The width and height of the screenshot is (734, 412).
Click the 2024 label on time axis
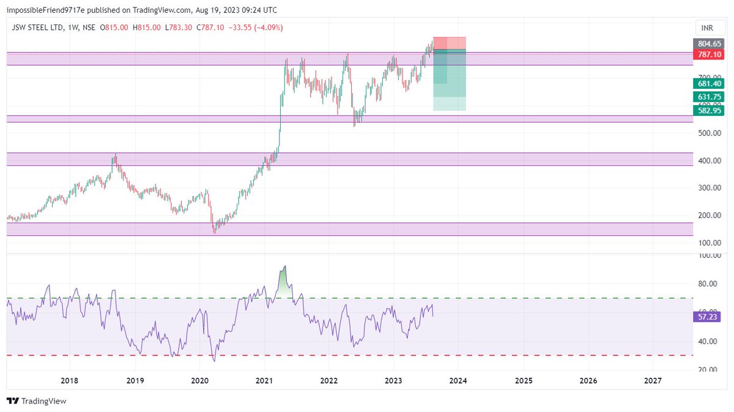(x=458, y=381)
